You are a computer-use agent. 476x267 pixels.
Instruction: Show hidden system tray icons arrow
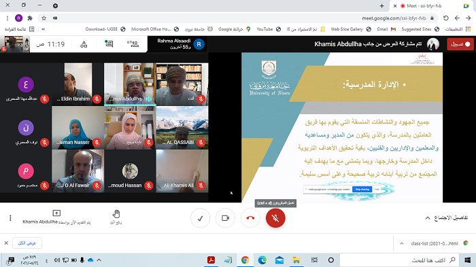pyautogui.click(x=99, y=260)
